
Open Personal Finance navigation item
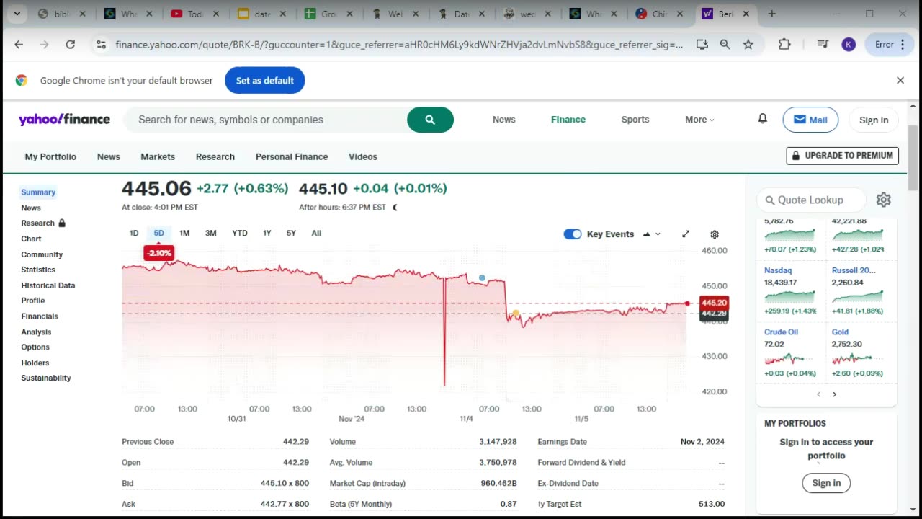point(292,156)
